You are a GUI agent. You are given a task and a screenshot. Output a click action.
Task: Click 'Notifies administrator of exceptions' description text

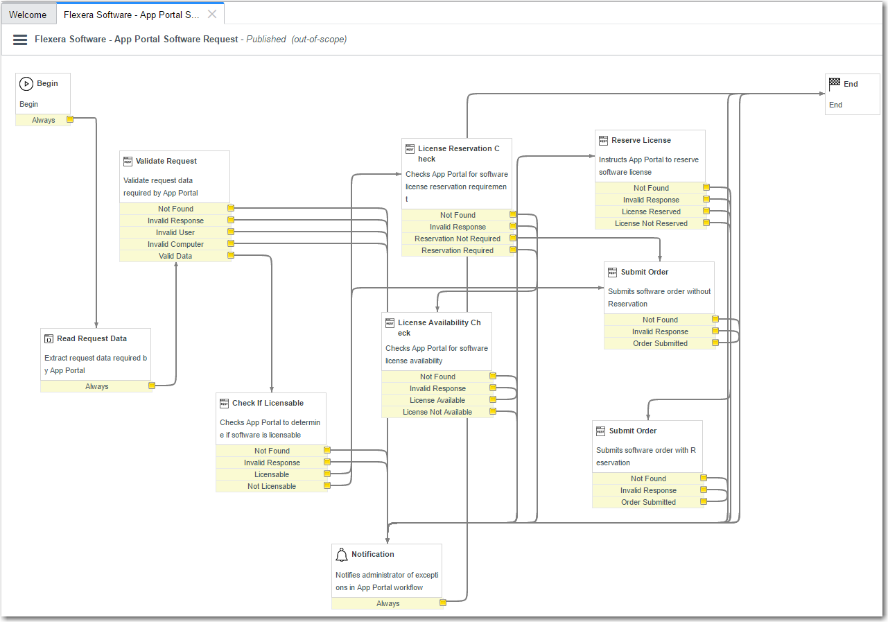pyautogui.click(x=387, y=581)
